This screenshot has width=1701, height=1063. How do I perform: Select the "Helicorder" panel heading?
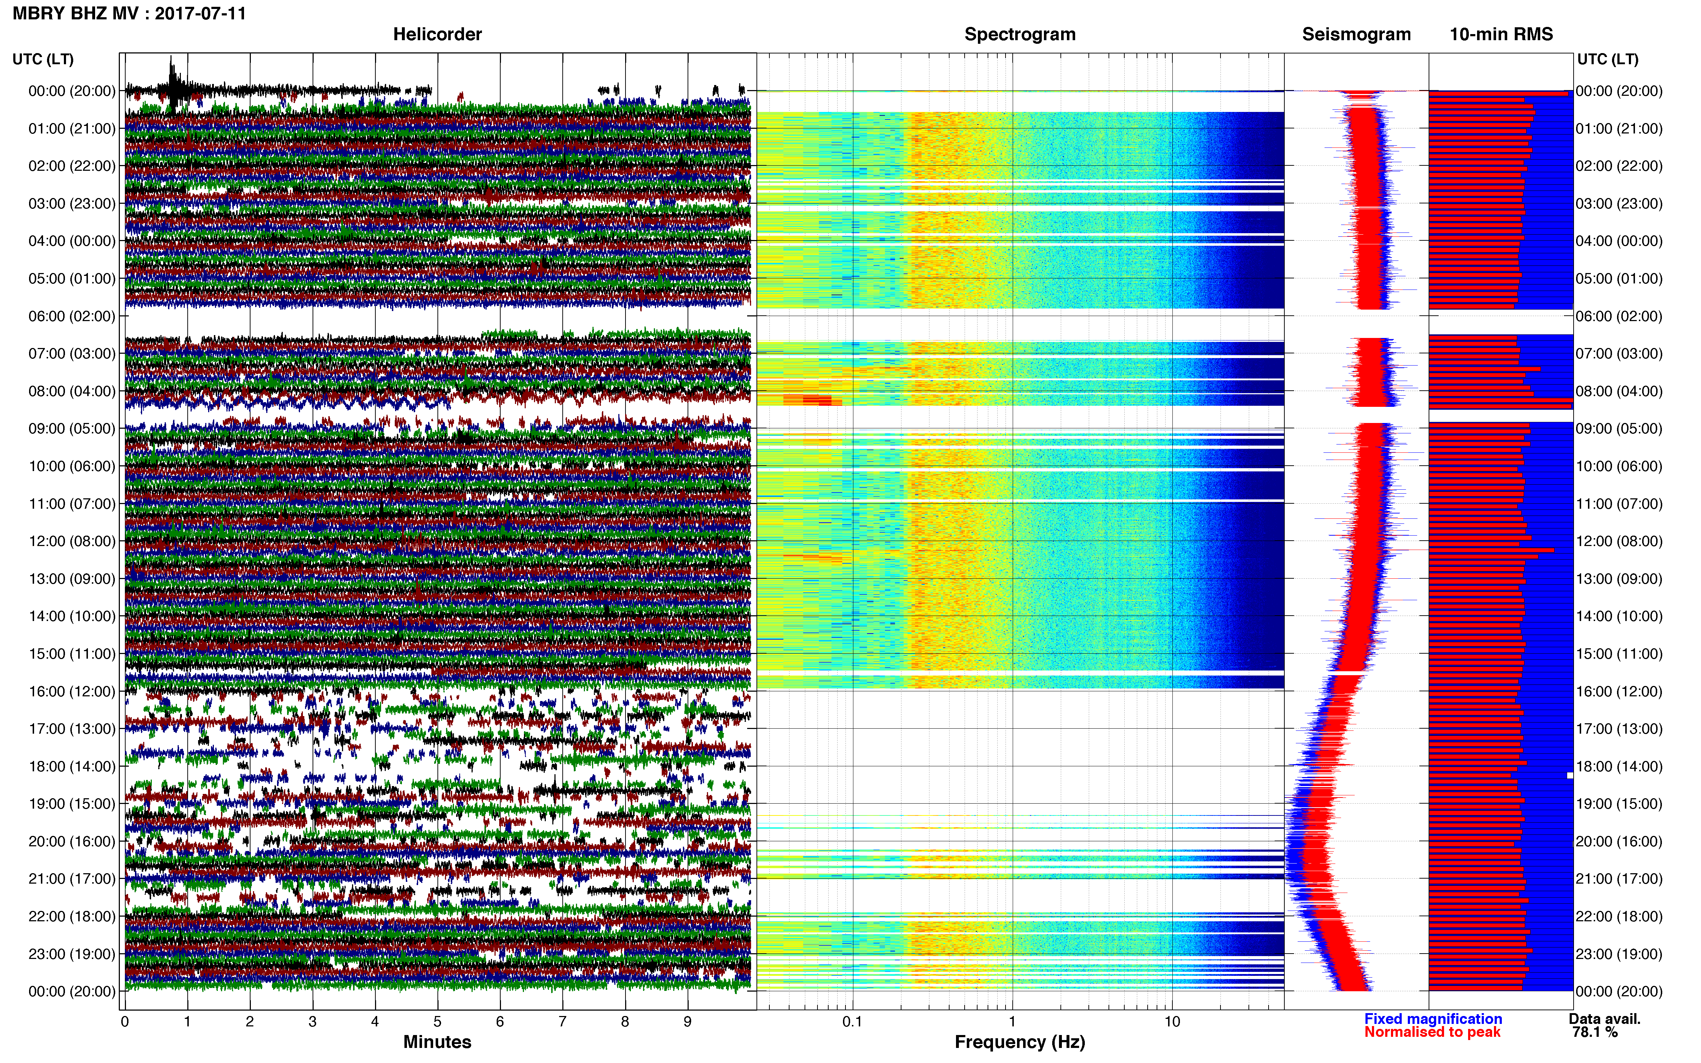(x=437, y=34)
